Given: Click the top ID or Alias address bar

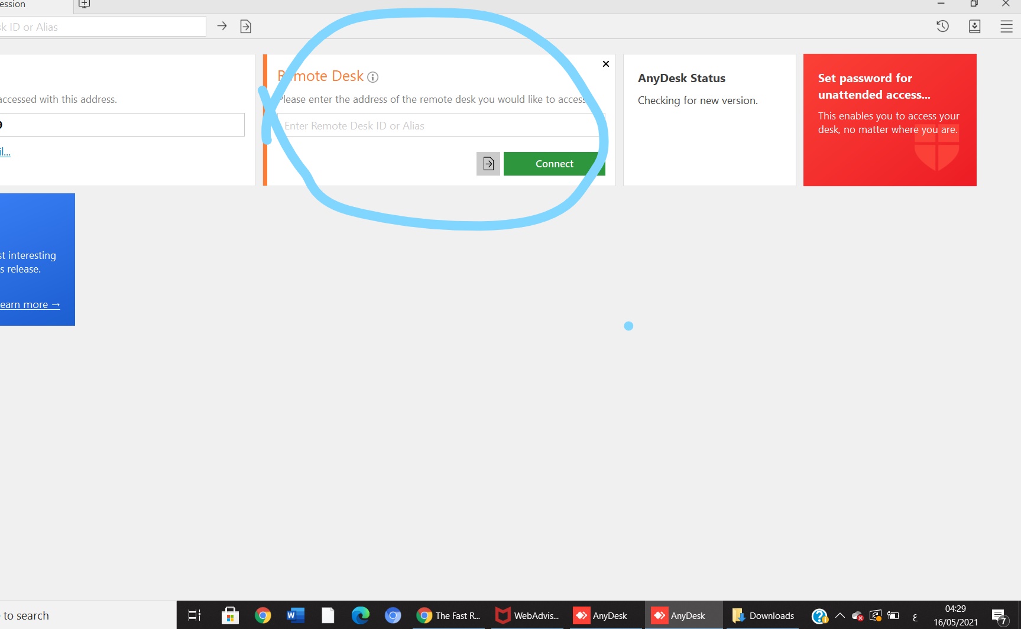Looking at the screenshot, I should click(x=101, y=27).
